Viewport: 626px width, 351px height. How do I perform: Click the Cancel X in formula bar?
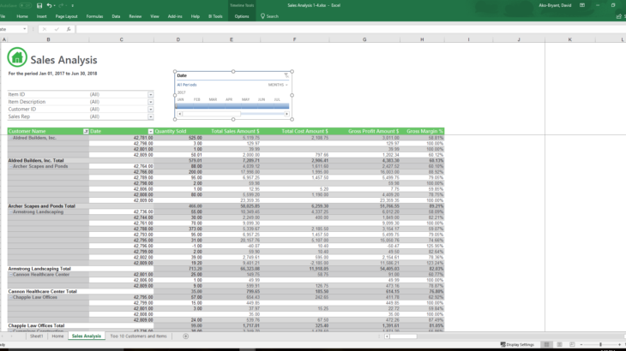(x=45, y=29)
